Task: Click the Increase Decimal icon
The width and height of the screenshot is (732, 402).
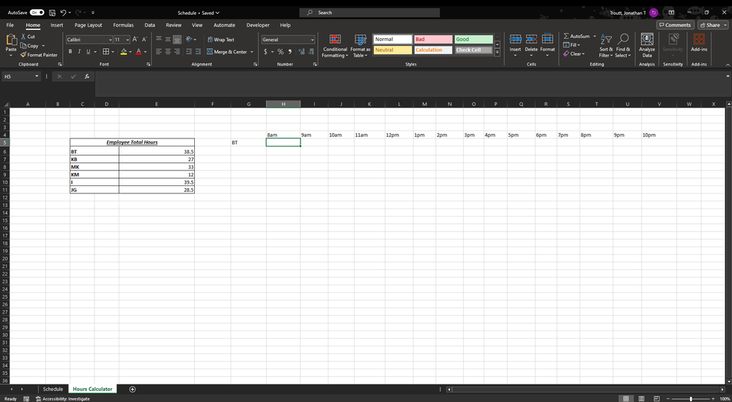Action: pyautogui.click(x=301, y=52)
